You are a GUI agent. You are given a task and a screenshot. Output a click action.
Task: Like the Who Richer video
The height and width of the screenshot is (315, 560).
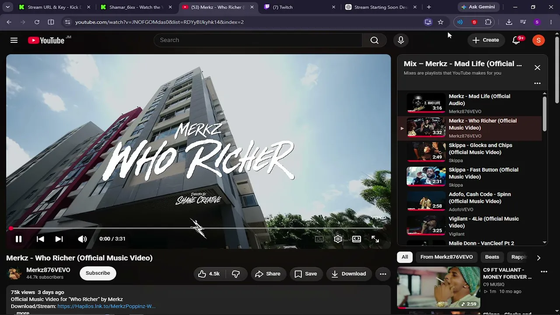click(x=209, y=274)
